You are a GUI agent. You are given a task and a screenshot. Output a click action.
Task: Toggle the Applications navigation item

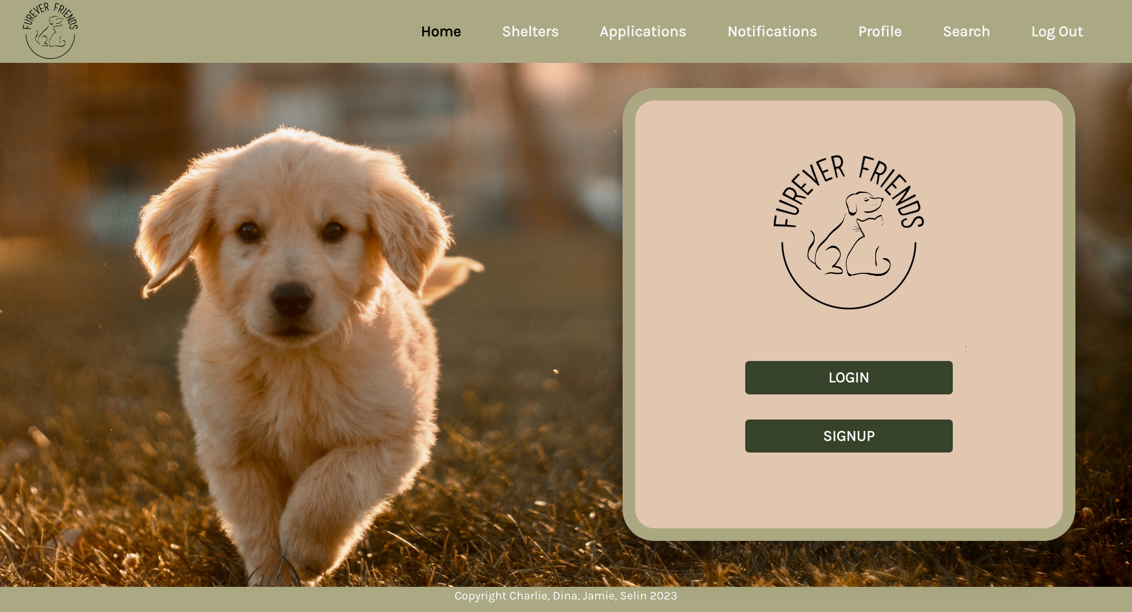(643, 31)
